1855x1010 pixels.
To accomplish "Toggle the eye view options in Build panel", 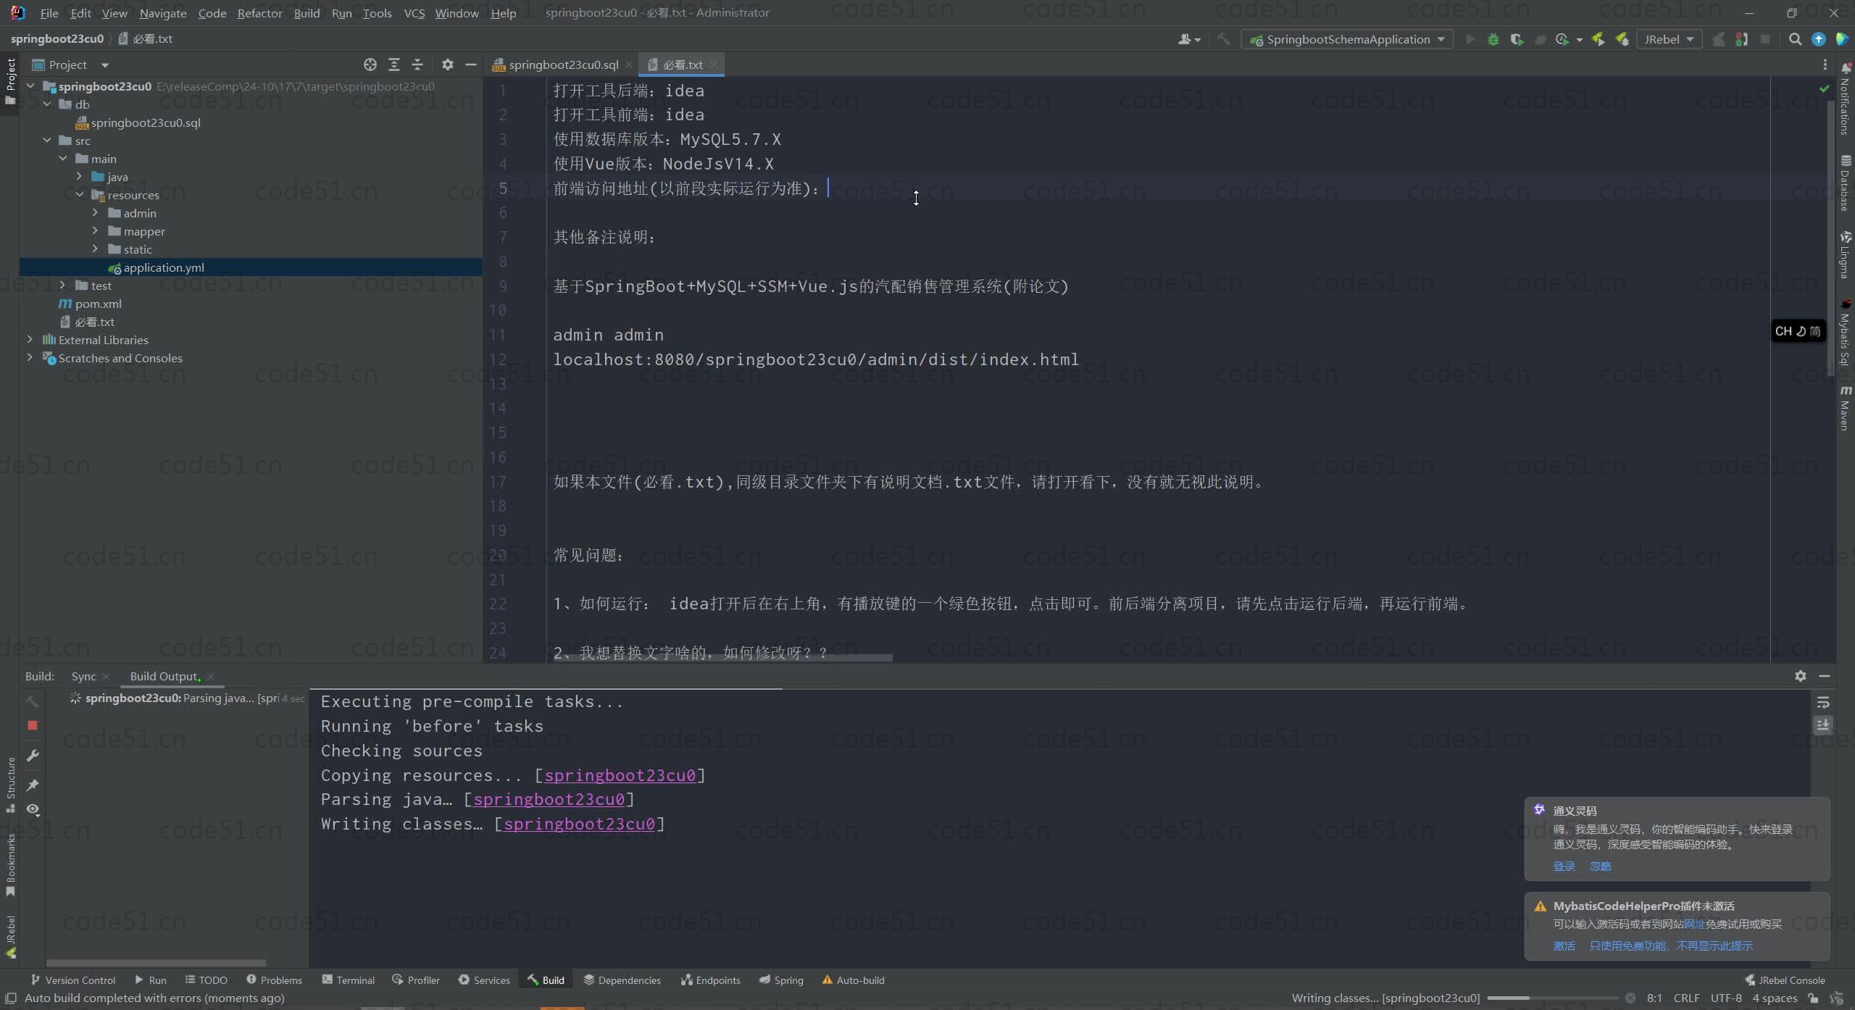I will tap(33, 809).
